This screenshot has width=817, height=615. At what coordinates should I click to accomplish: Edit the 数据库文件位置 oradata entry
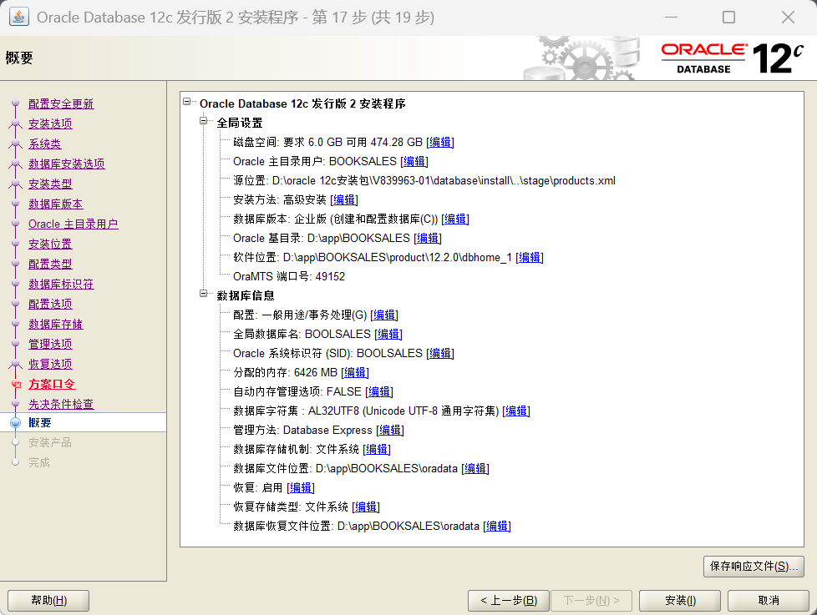[475, 469]
